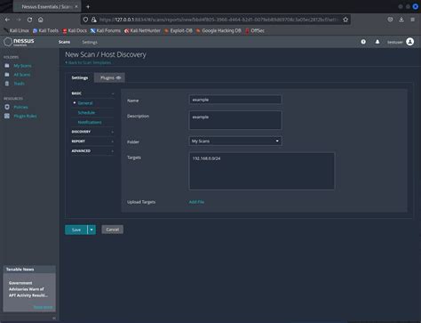Select Schedule in the Basic section
Viewport: 421px width, 323px height.
tap(86, 113)
